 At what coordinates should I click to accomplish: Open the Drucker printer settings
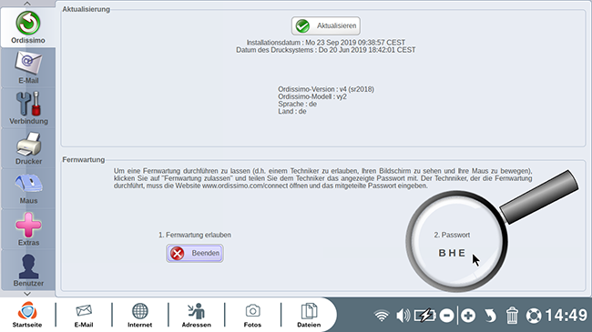[28, 148]
